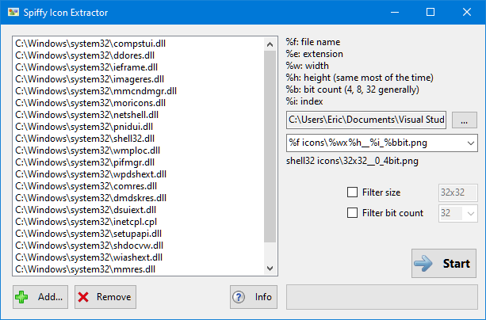Screen dimensions: 486x320
Task: Click the Start button label
Action: point(456,264)
